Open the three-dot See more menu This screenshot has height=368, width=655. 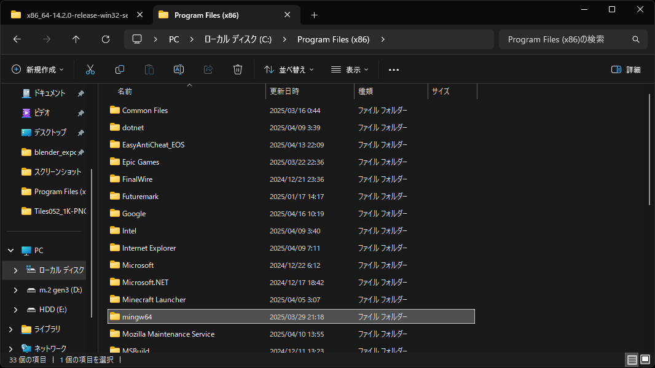(393, 70)
